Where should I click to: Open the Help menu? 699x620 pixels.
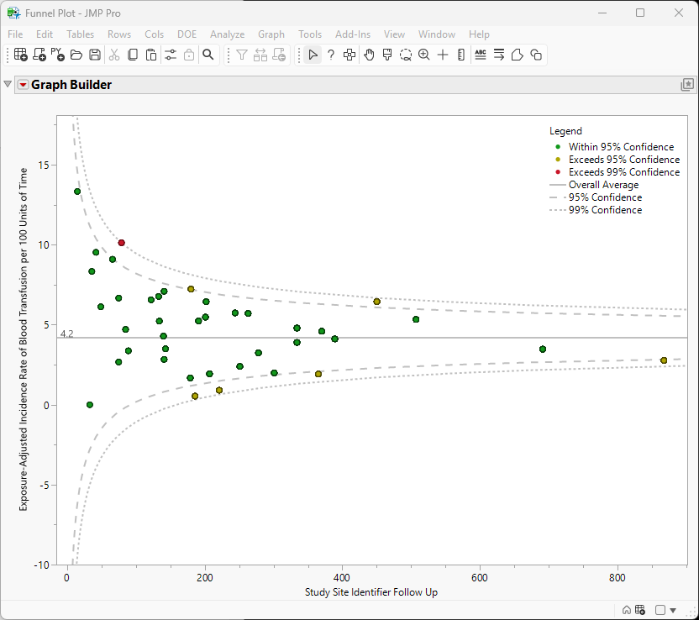coord(479,34)
